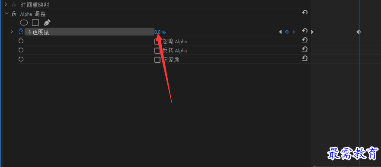Reset the 不透明度 parameter

[x=305, y=31]
